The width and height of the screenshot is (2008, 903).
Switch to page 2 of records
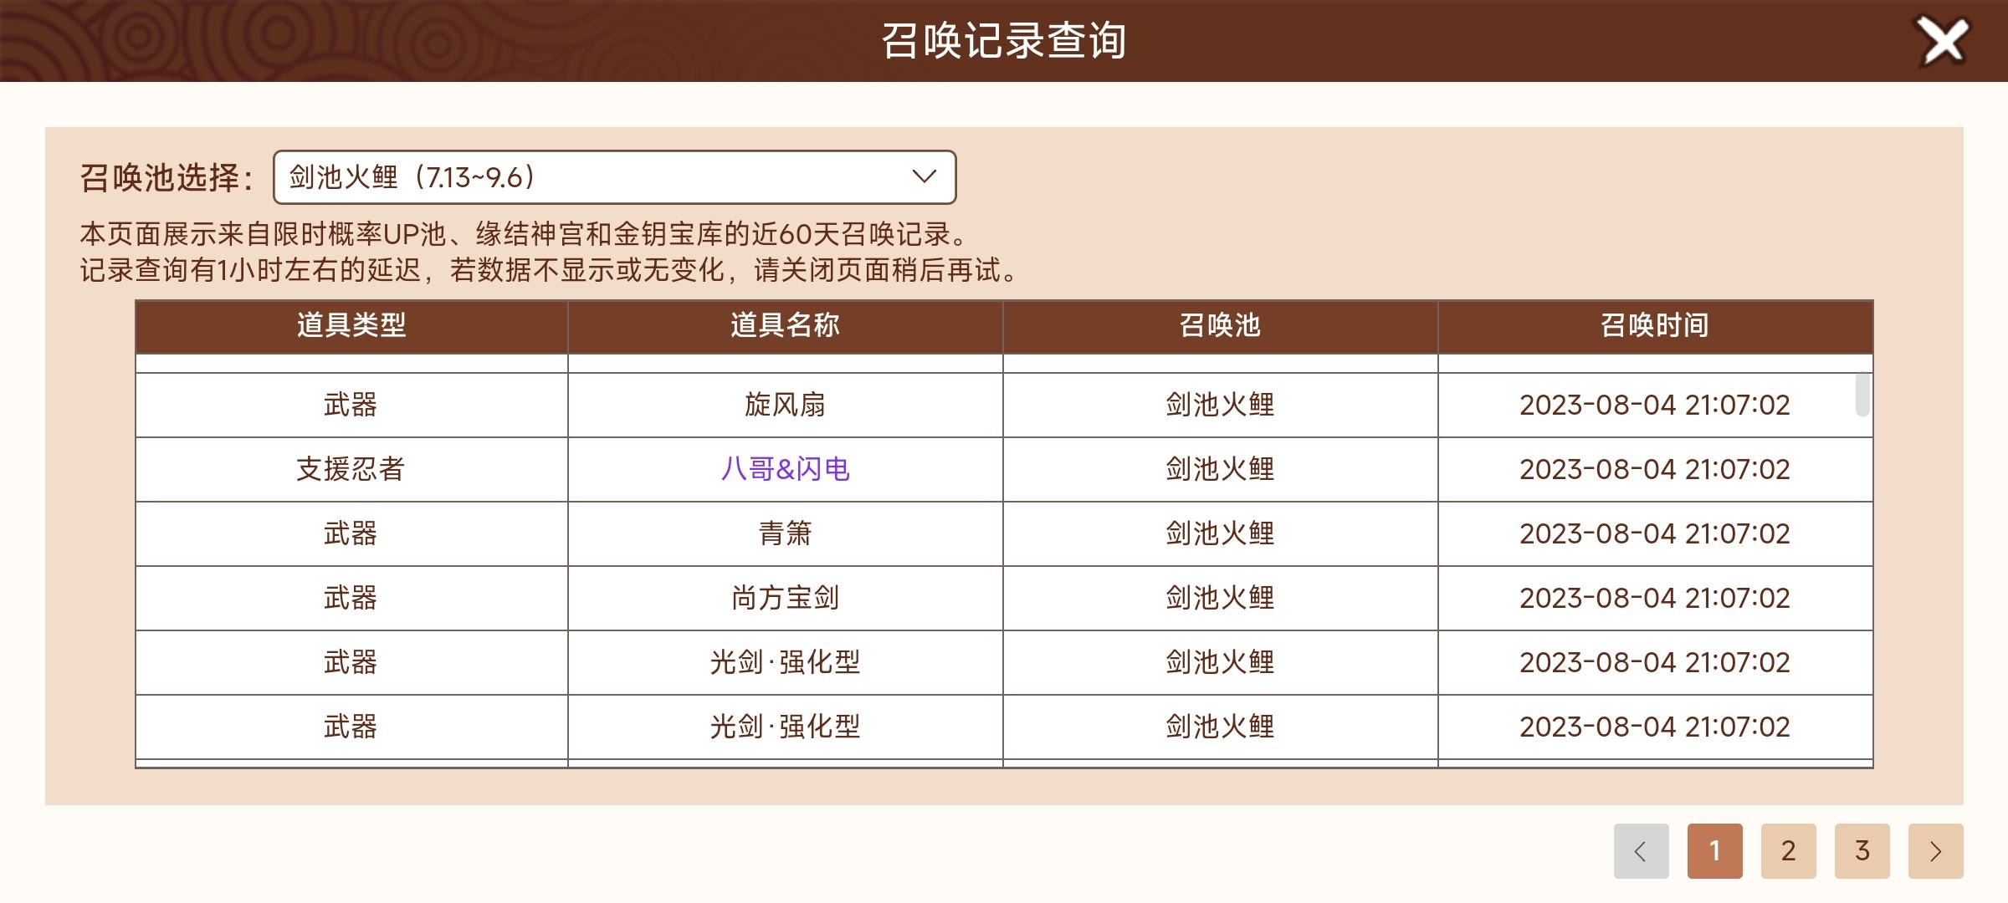[x=1788, y=851]
